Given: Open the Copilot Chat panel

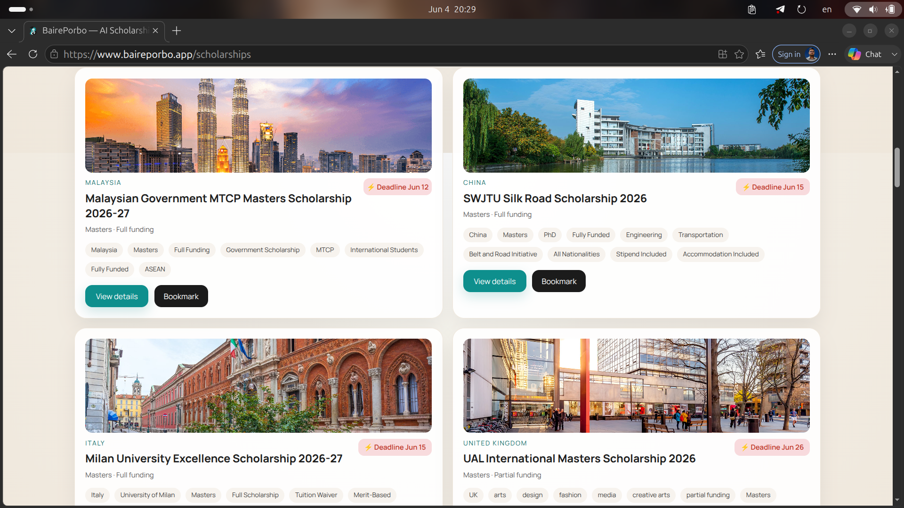Looking at the screenshot, I should tap(865, 54).
